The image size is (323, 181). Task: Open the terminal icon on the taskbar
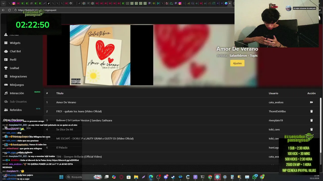tap(203, 177)
